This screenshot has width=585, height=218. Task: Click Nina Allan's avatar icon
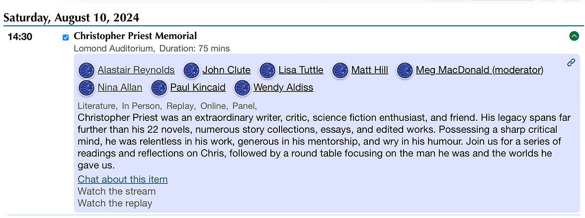coord(86,88)
